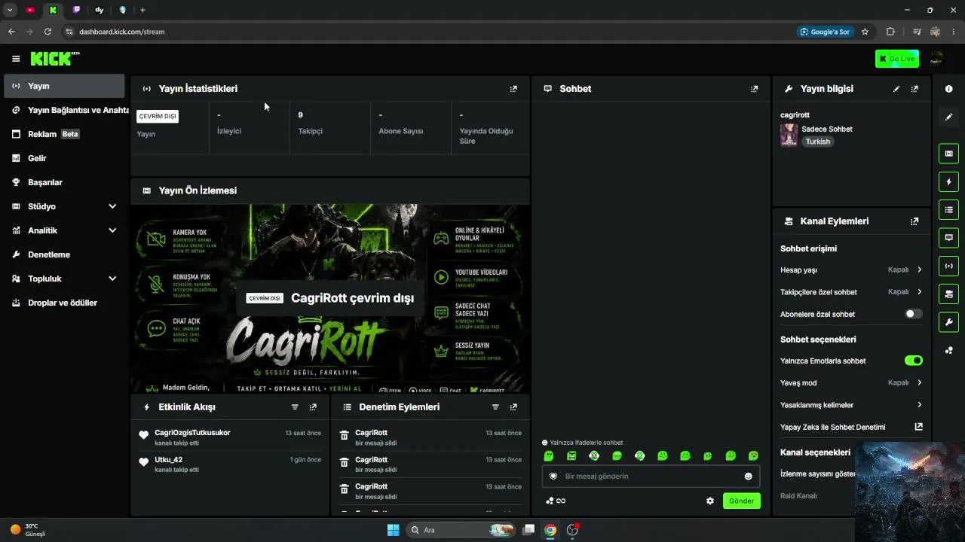Open Yasaklanmış kelimeler chevron
The height and width of the screenshot is (542, 965).
click(920, 405)
